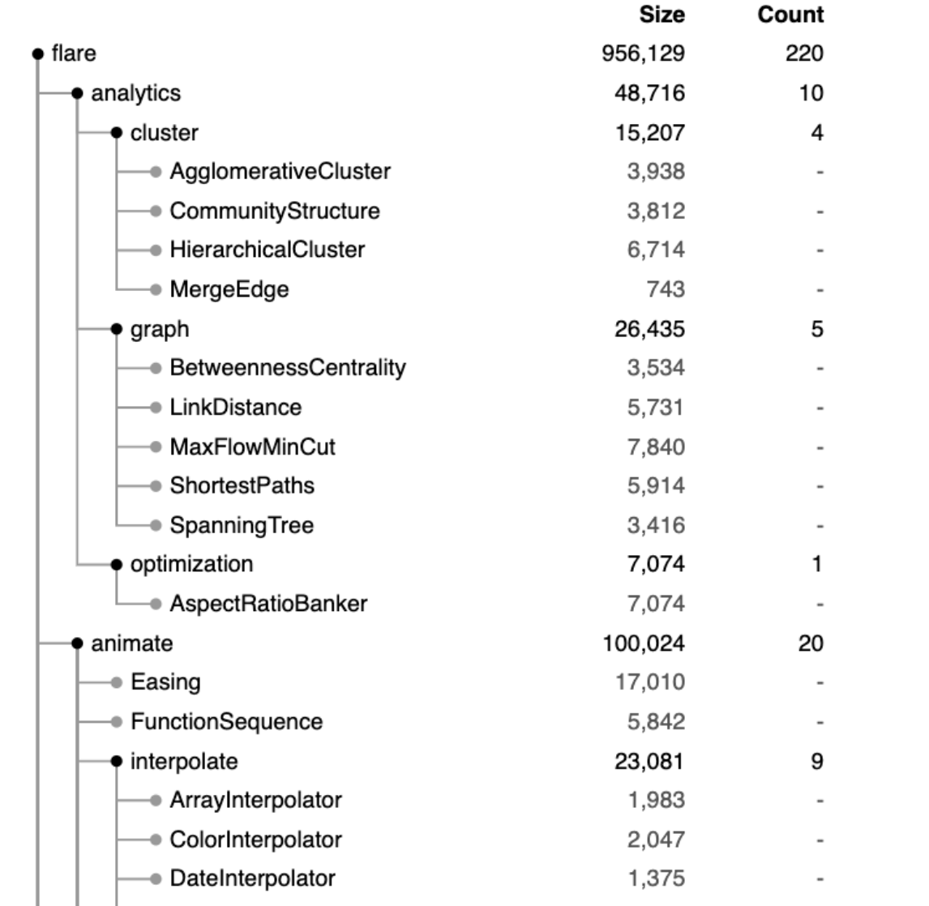
Task: Click the black dot beside interpolate
Action: click(x=117, y=762)
